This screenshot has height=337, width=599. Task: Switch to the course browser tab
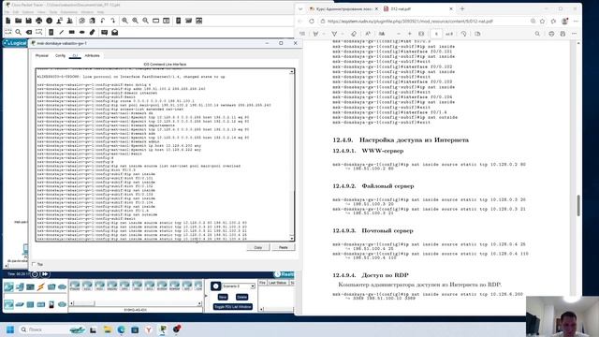(343, 8)
